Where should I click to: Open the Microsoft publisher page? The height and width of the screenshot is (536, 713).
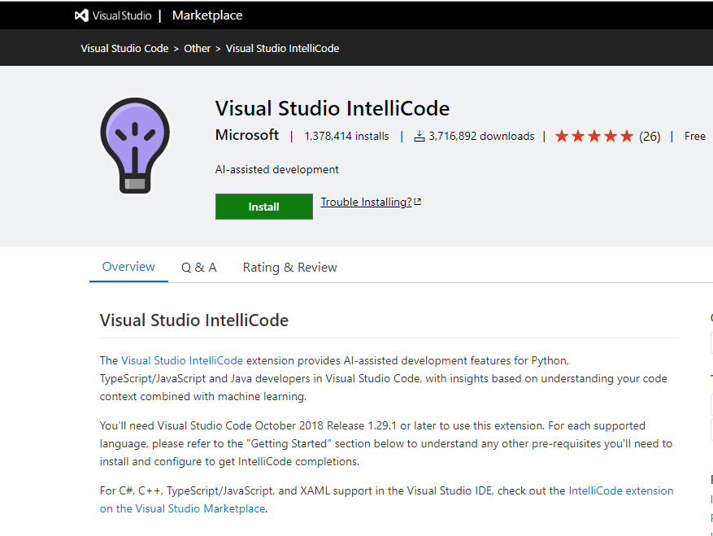247,136
